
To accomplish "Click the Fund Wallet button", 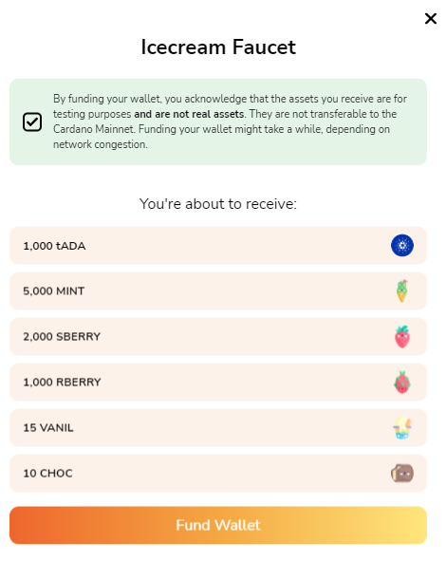I will [218, 525].
